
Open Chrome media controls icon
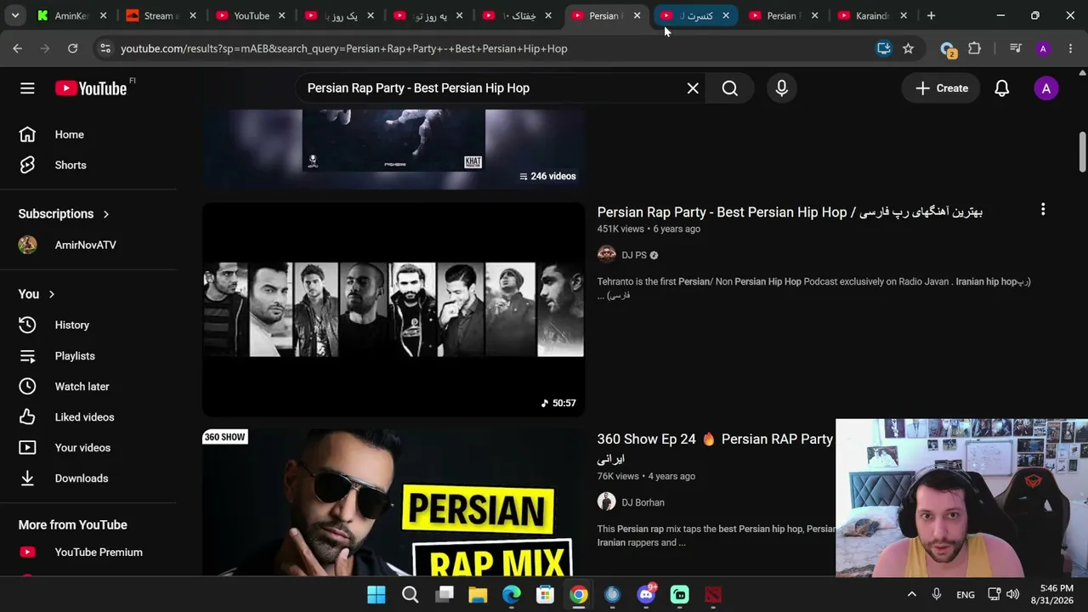1015,48
